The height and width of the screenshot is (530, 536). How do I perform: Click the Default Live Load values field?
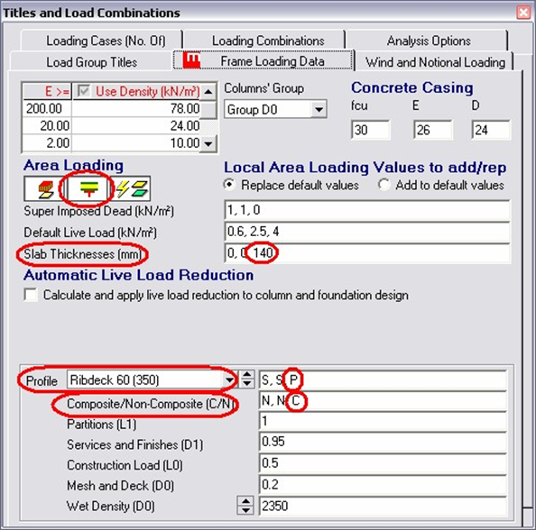pyautogui.click(x=367, y=232)
